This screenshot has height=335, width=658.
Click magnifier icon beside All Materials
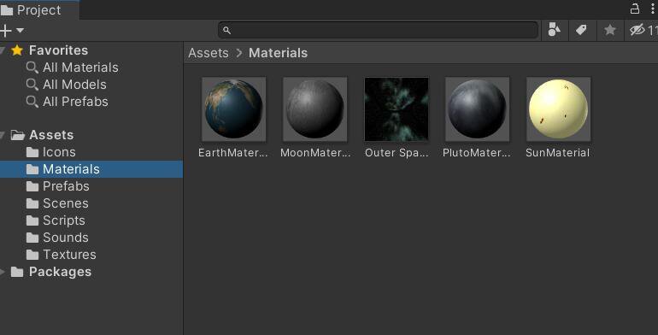point(32,68)
